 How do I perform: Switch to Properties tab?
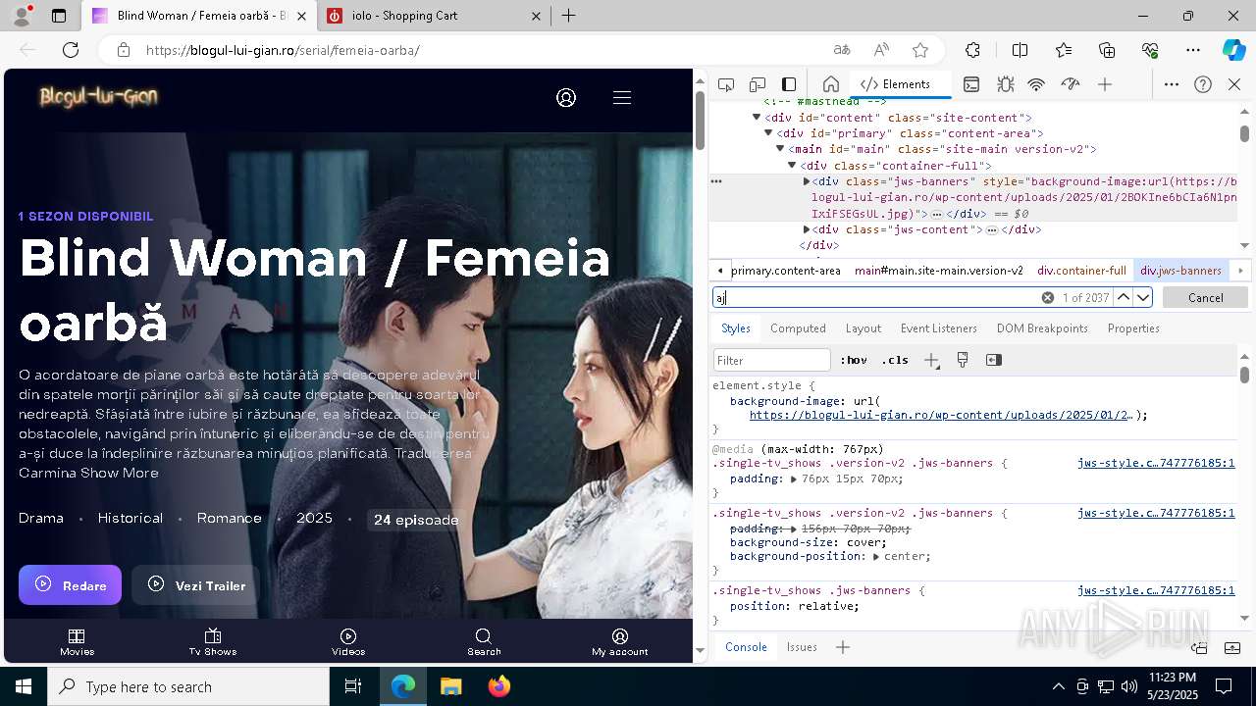[1133, 328]
